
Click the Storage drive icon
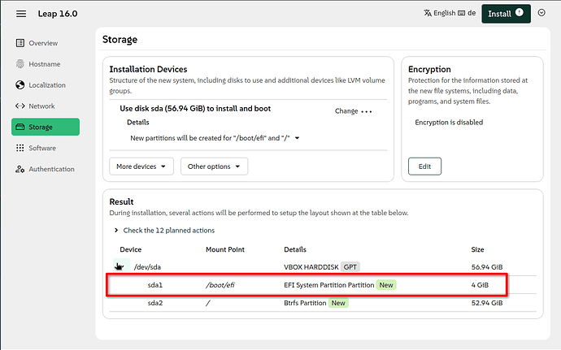pos(20,127)
